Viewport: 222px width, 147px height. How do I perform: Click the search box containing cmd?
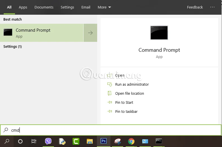click(113, 130)
